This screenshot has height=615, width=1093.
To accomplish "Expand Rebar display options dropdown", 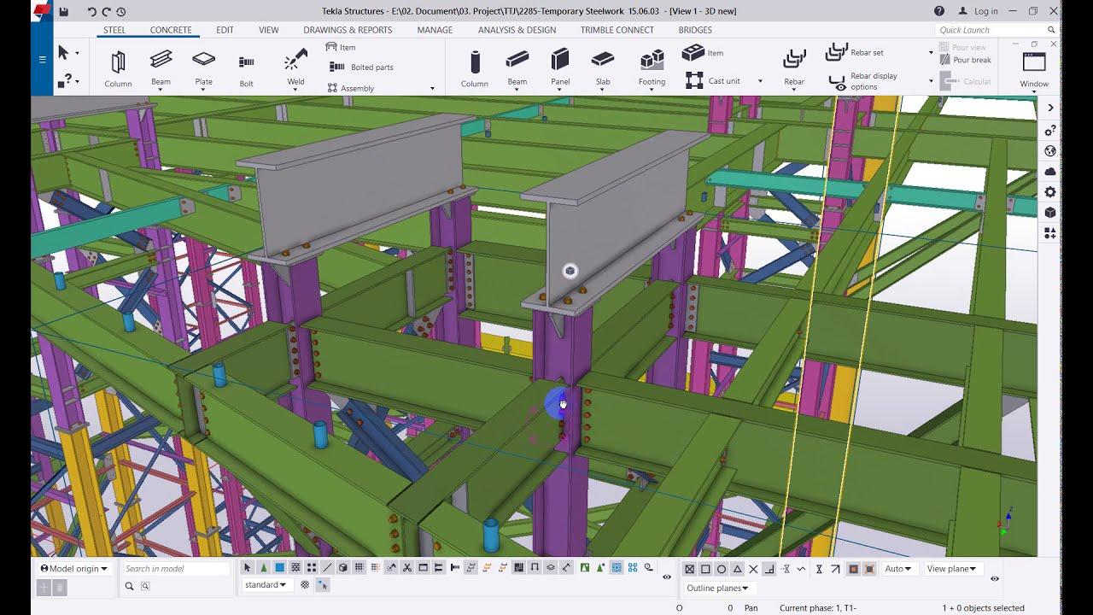I will coord(931,81).
